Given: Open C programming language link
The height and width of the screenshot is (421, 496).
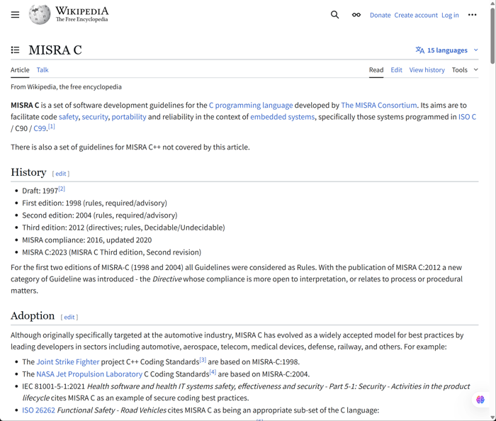Looking at the screenshot, I should 251,106.
